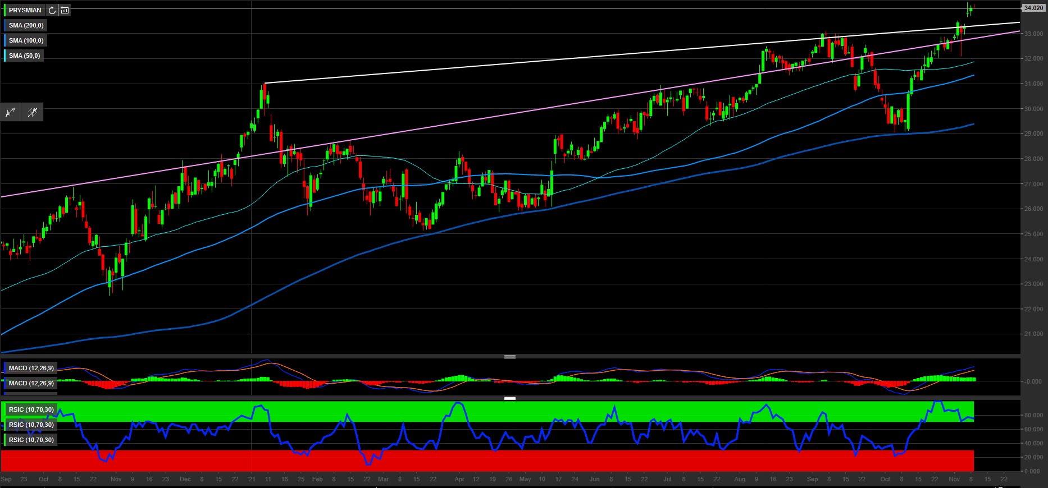Click the 80.000 RSI axis label
1048x488 pixels.
(1034, 416)
